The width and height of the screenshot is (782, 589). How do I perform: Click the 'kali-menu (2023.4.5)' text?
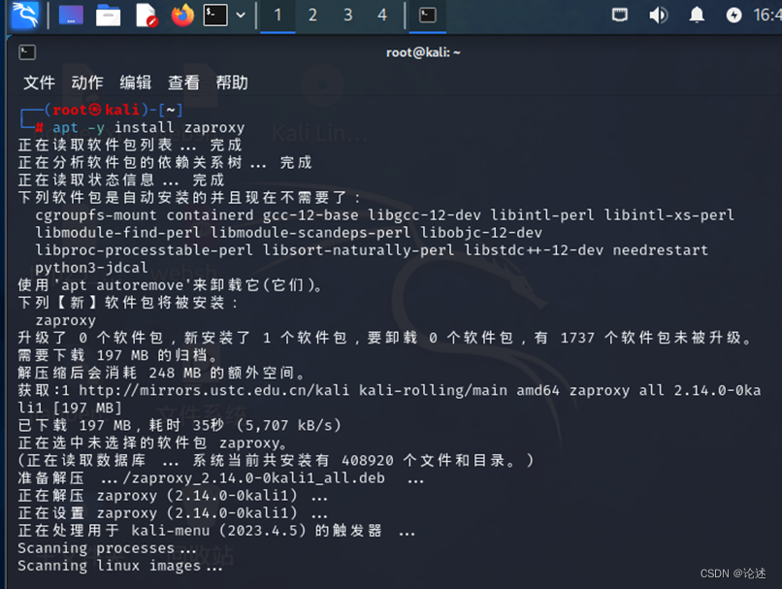tap(218, 531)
